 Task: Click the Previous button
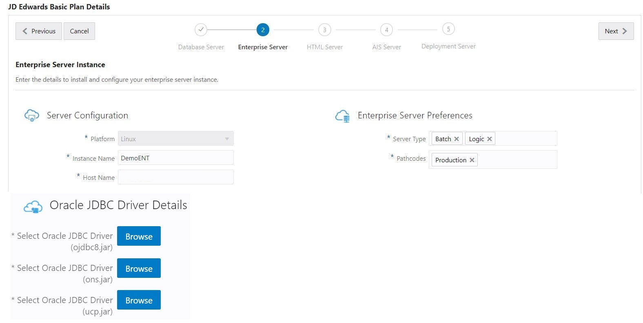(39, 31)
